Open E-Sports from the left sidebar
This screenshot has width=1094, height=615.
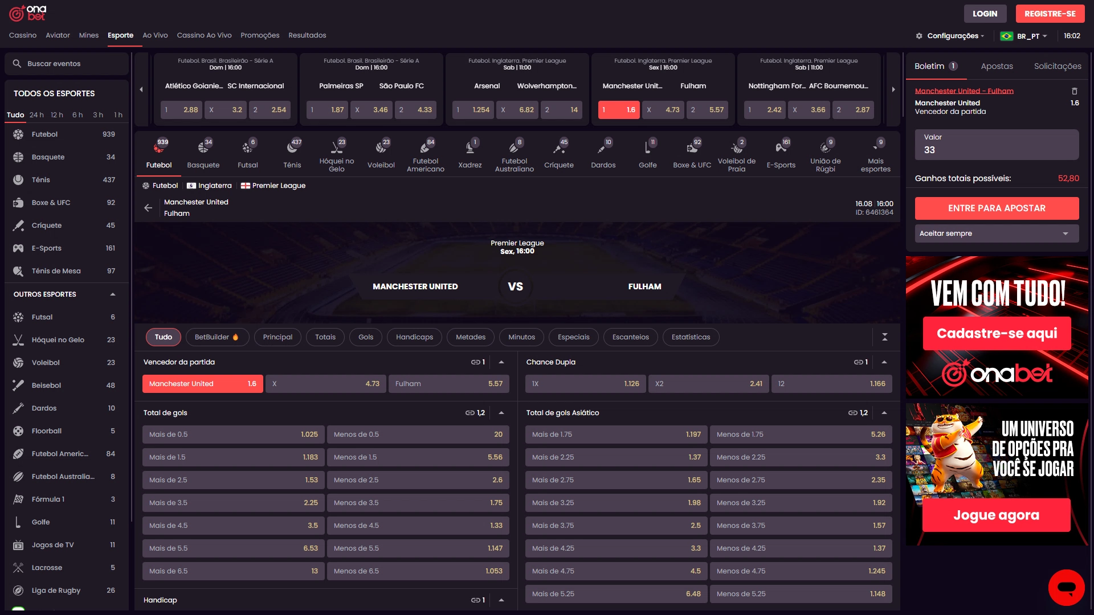pyautogui.click(x=47, y=248)
